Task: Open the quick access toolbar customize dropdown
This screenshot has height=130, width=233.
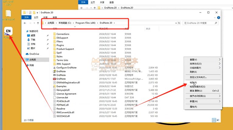Action: point(37,12)
